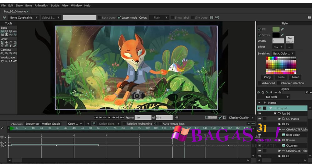Select the Layer tool plus-shaped icon
Screen dimensions: 312x164
(6, 42)
